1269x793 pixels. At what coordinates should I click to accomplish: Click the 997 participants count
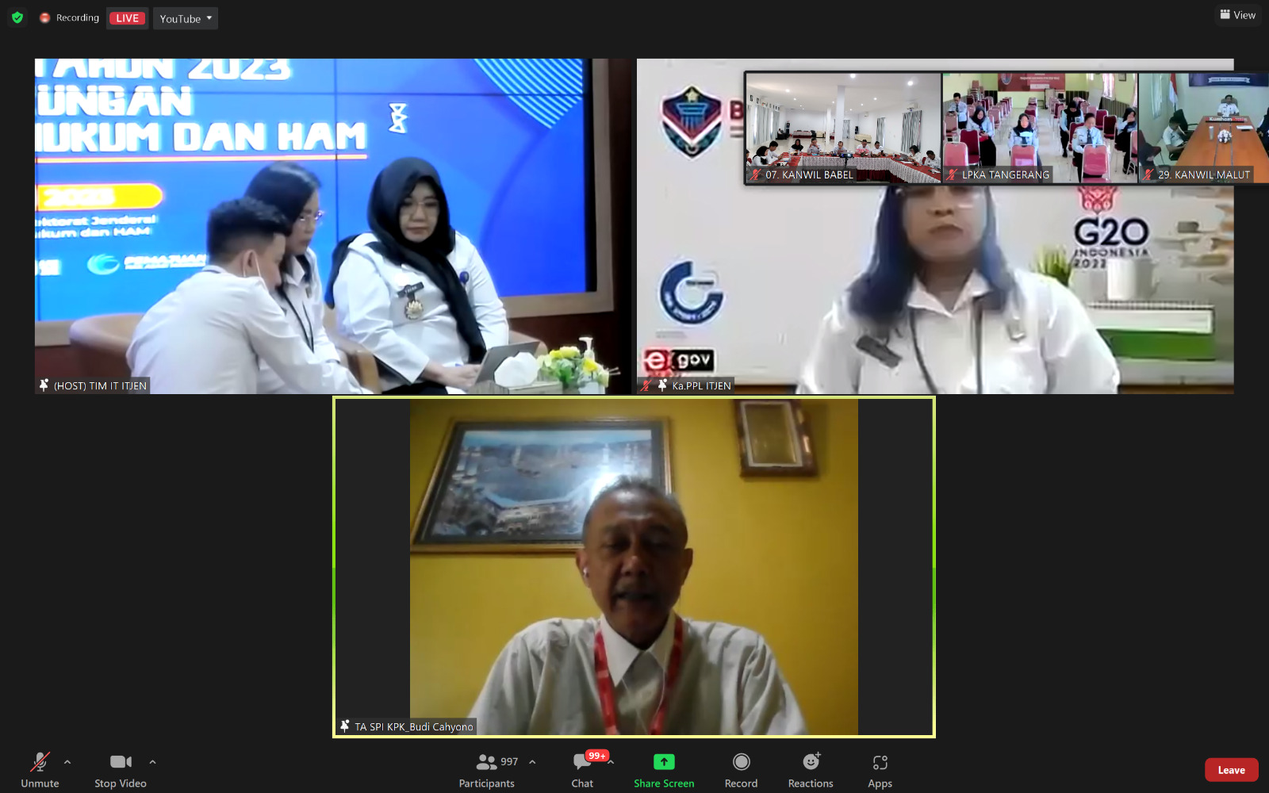coord(509,762)
